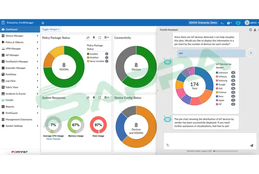259x174 pixels.
Task: Click the send paper-plane icon in chat
Action: point(252,146)
